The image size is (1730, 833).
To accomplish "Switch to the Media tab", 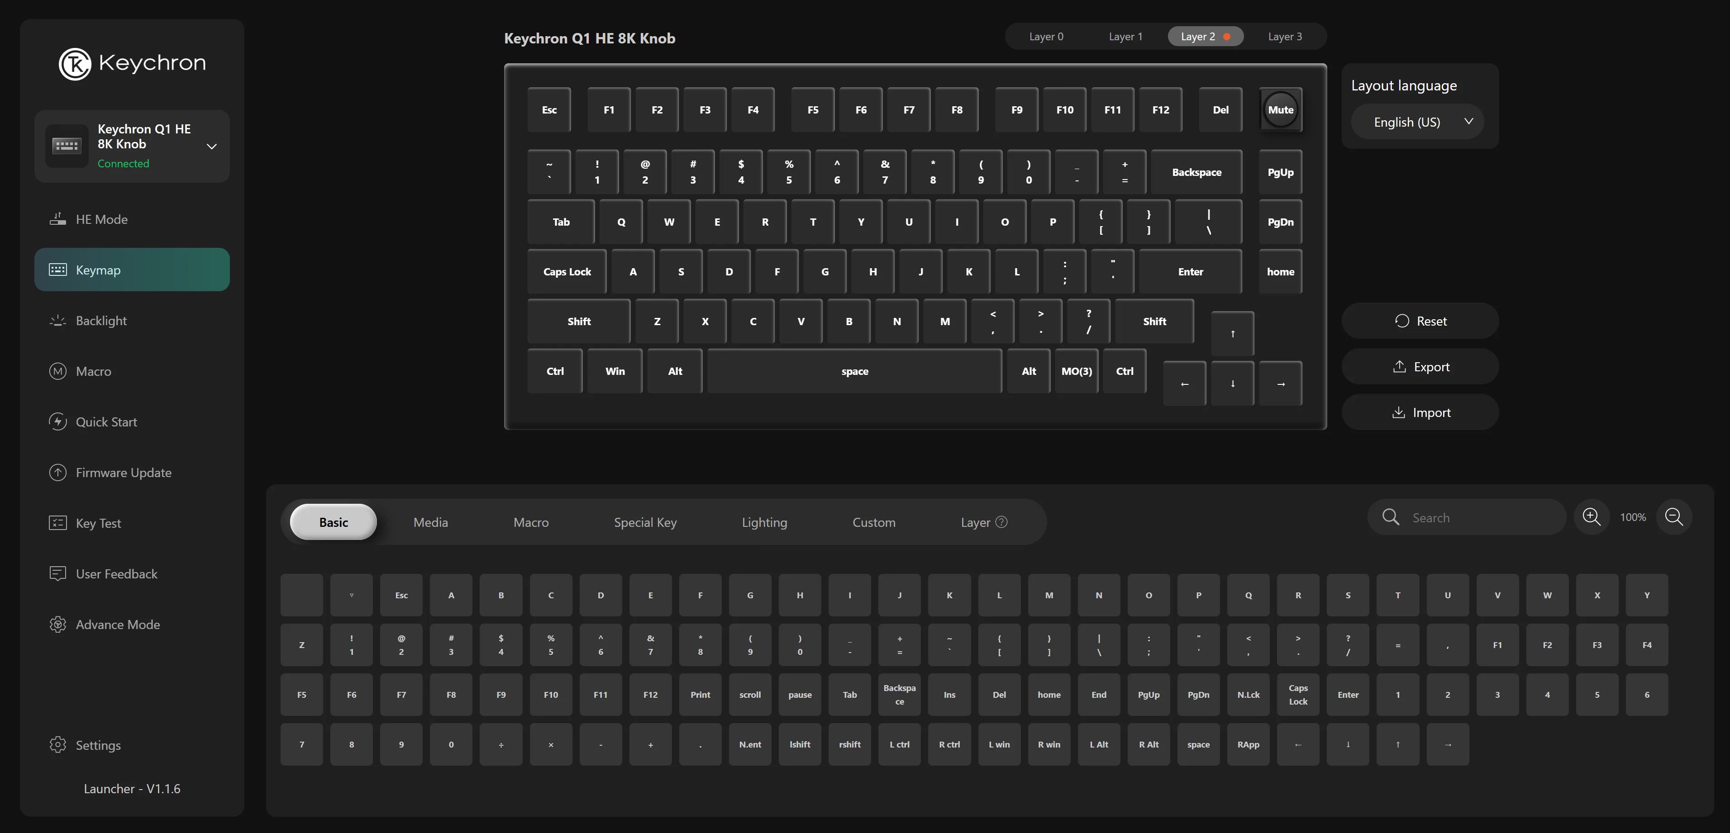I will (430, 521).
